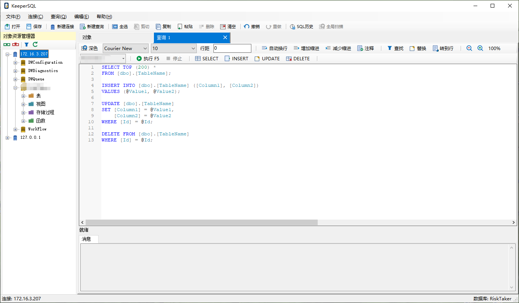Screen dimensions: 519x303
Task: Open the 帮助(H) menu
Action: [x=104, y=17]
